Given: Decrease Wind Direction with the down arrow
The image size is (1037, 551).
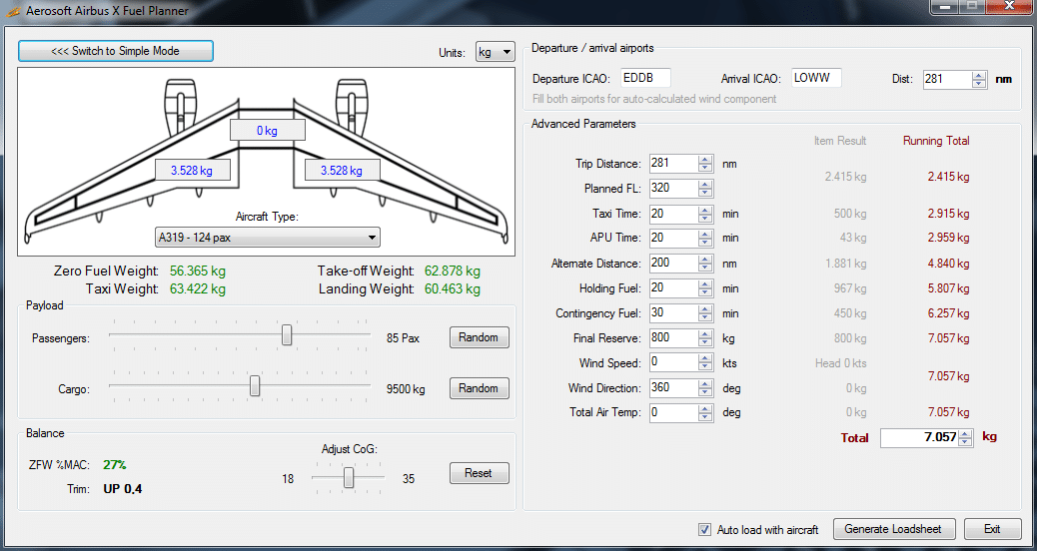Looking at the screenshot, I should click(705, 392).
